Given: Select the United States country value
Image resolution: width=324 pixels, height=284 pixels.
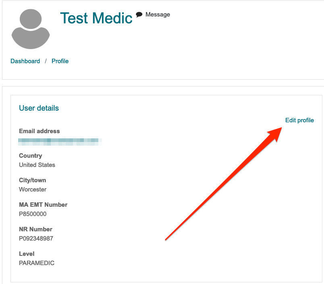Looking at the screenshot, I should coord(37,165).
